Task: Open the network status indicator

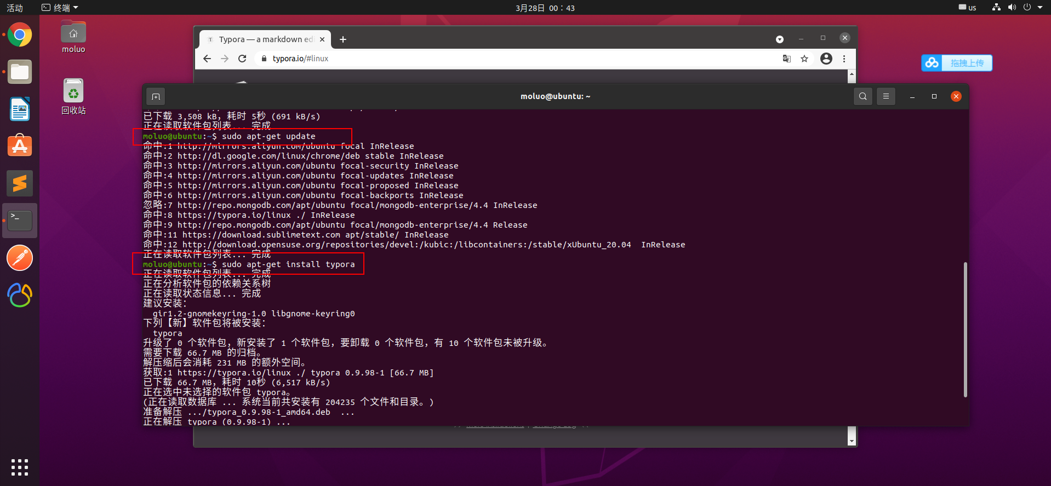Action: click(x=997, y=7)
